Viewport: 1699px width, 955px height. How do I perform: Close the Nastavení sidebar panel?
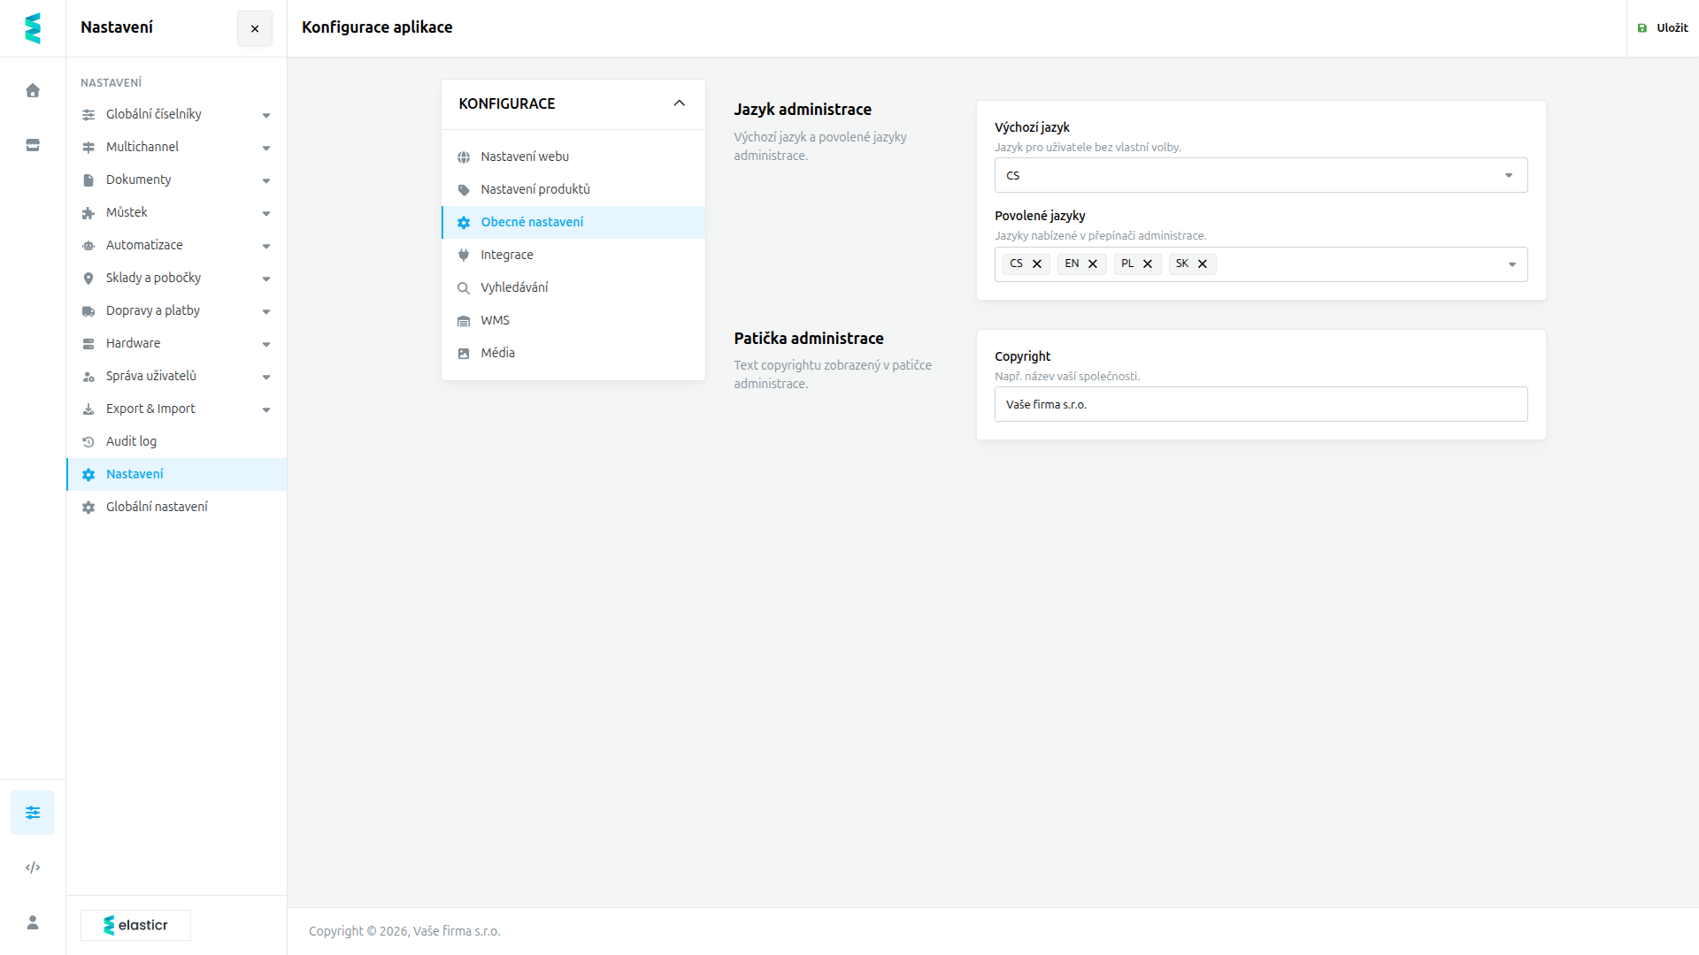pos(255,28)
